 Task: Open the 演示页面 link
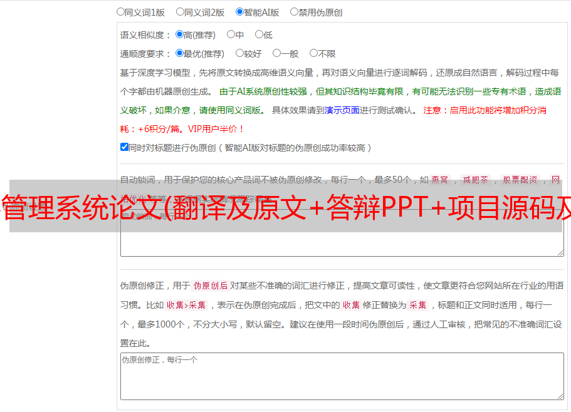[x=342, y=110]
